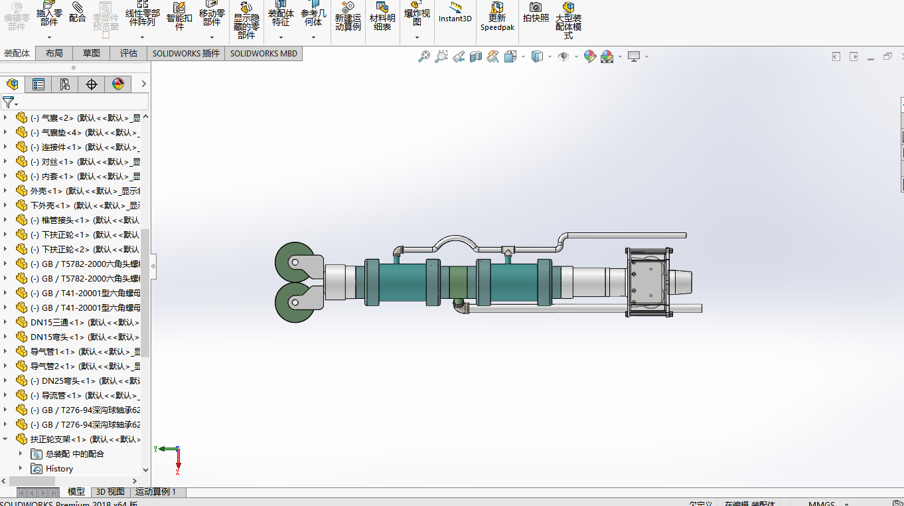Click the feature tree vertical scrollbar
This screenshot has width=904, height=506.
[x=145, y=292]
